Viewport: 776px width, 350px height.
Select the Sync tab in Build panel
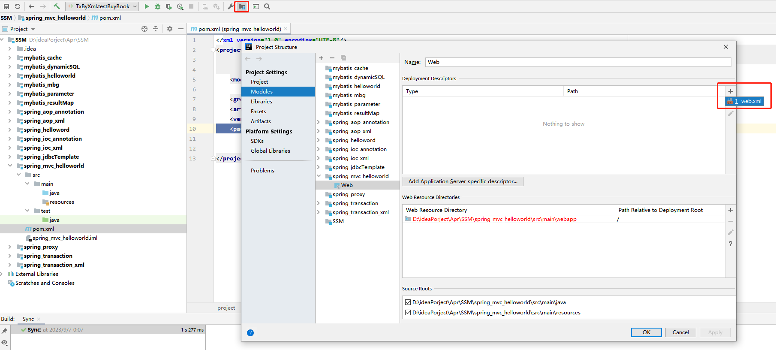tap(28, 319)
